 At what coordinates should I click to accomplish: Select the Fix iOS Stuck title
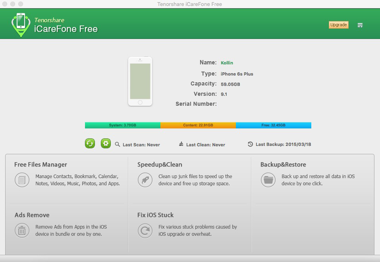pos(155,215)
